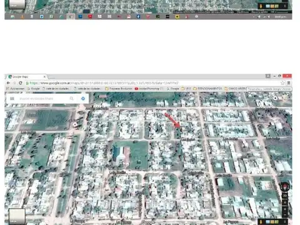Viewport: 300px width, 225px height.
Task: Toggle the 3D tilt view button
Action: [x=285, y=196]
